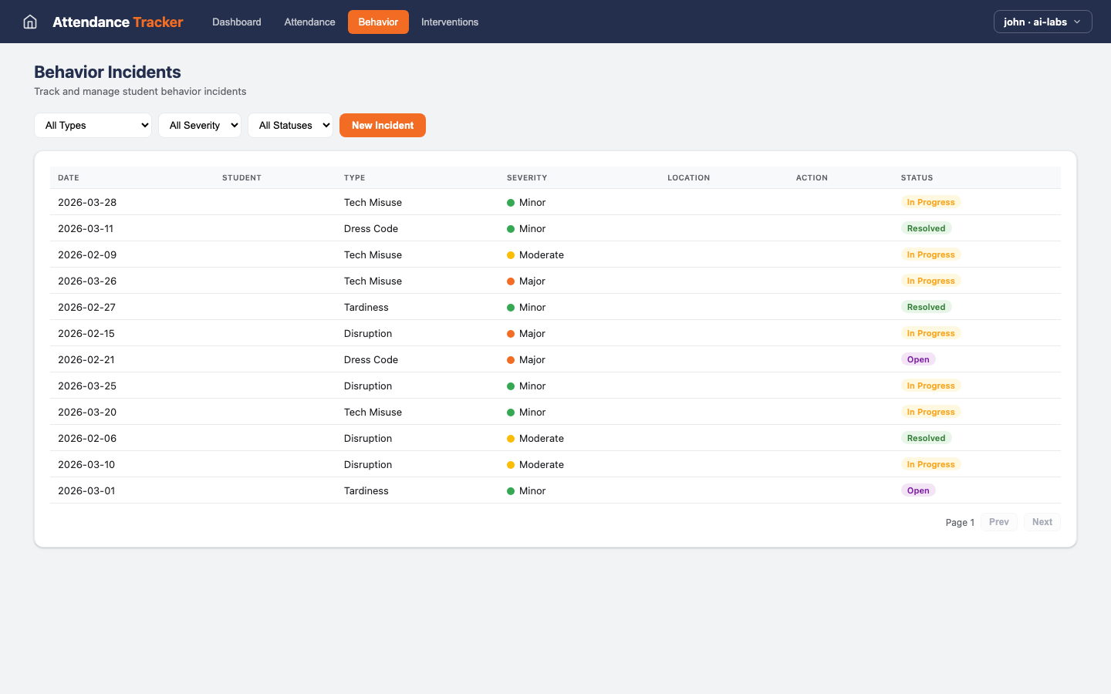Open the All Severity filter dropdown
Screen dimensions: 1111x694
pyautogui.click(x=200, y=125)
